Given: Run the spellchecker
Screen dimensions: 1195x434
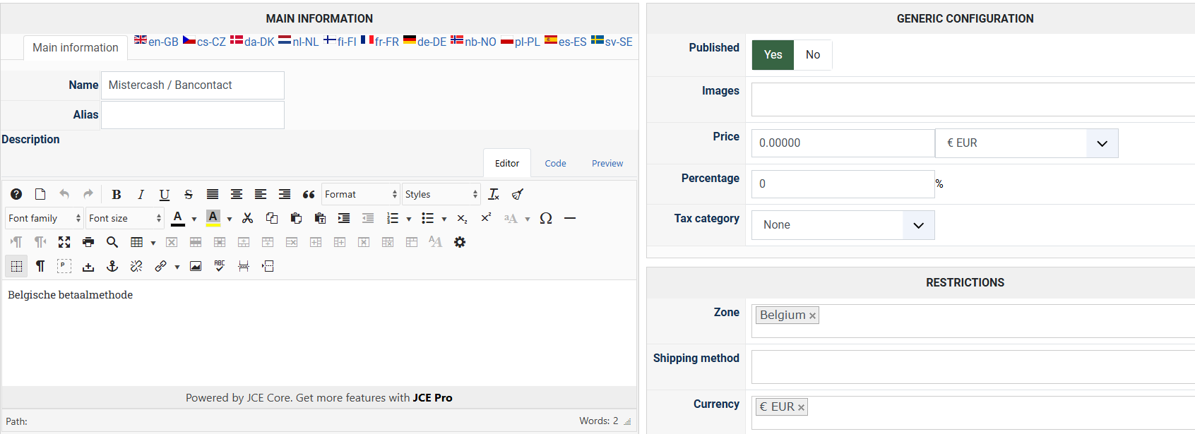Looking at the screenshot, I should pyautogui.click(x=220, y=266).
